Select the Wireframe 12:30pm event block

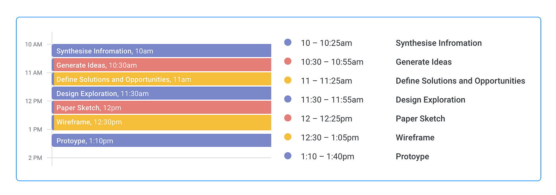coord(161,123)
